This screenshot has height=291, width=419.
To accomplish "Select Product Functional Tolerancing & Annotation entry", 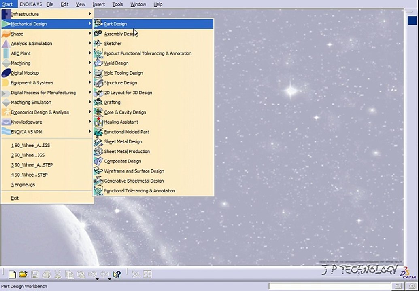I will 153,53.
